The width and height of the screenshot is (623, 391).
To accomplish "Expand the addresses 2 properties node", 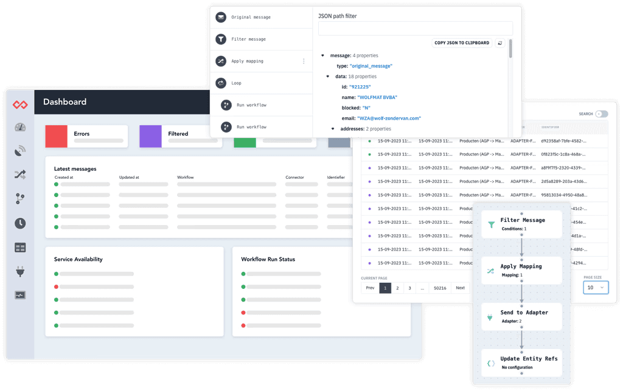I will (333, 129).
